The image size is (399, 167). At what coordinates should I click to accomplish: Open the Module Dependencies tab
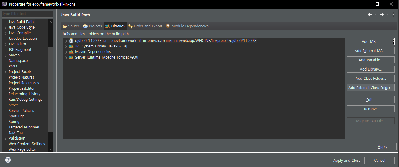(x=187, y=26)
